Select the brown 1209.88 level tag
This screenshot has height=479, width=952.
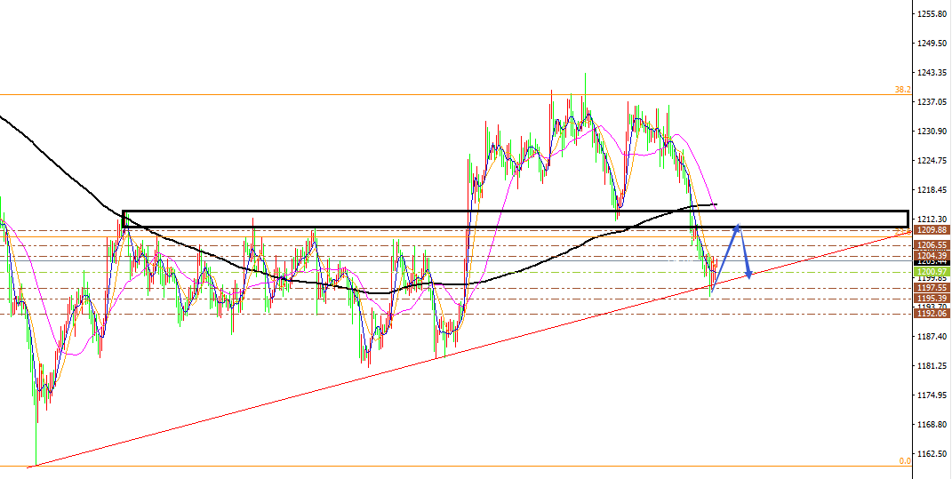click(932, 230)
